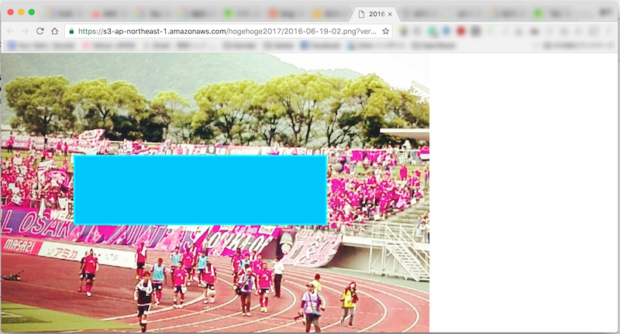Click the browser Back arrow
The width and height of the screenshot is (620, 334).
tap(11, 31)
